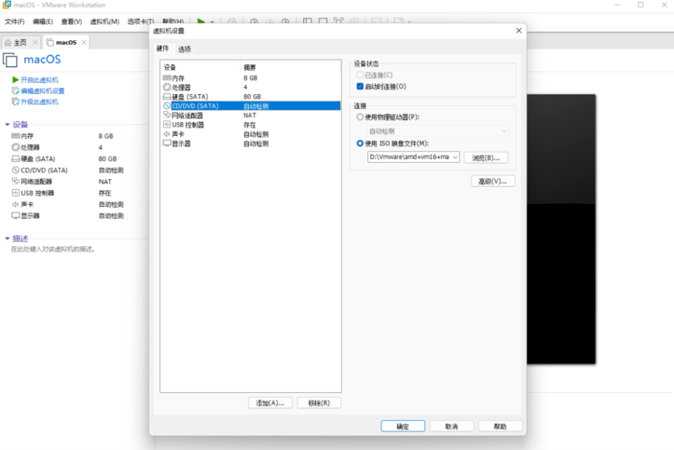Click the NAT summary in dialog list
This screenshot has height=450, width=674.
coord(249,115)
